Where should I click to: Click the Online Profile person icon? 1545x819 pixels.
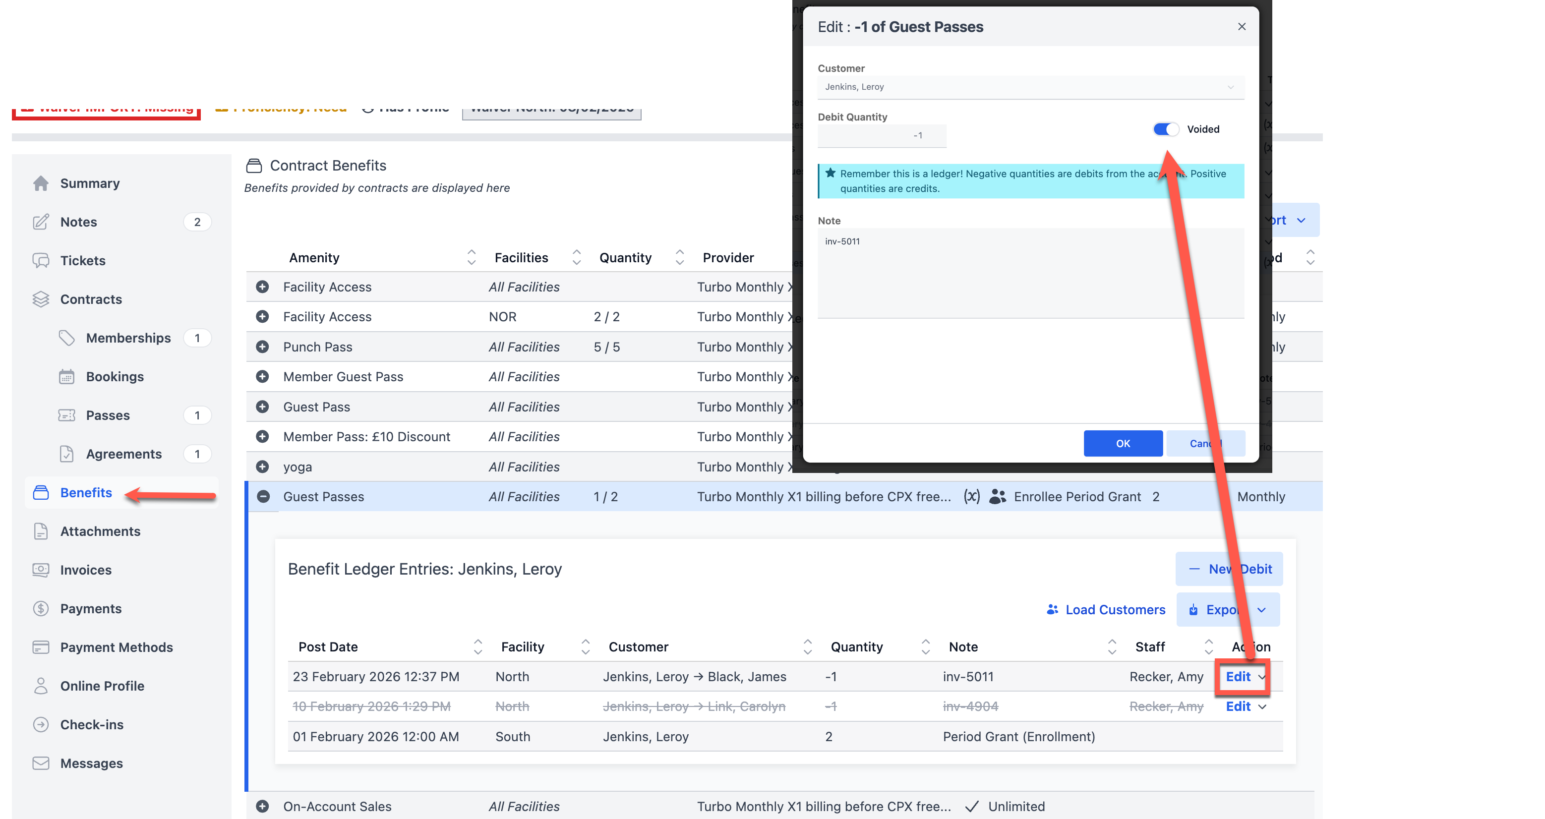click(41, 686)
